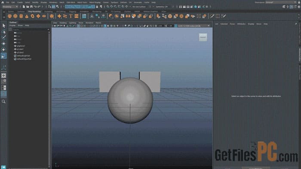The height and width of the screenshot is (169, 301).
Task: Click the Outliner panel tab title
Action: tap(13, 22)
